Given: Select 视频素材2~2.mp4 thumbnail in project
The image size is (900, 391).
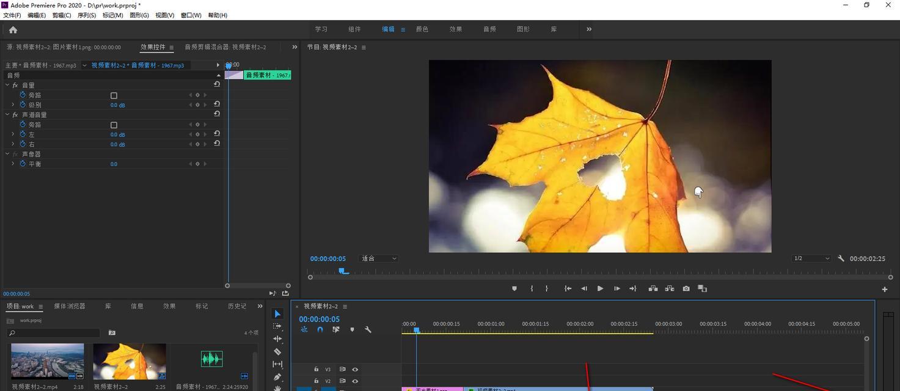Looking at the screenshot, I should [48, 361].
